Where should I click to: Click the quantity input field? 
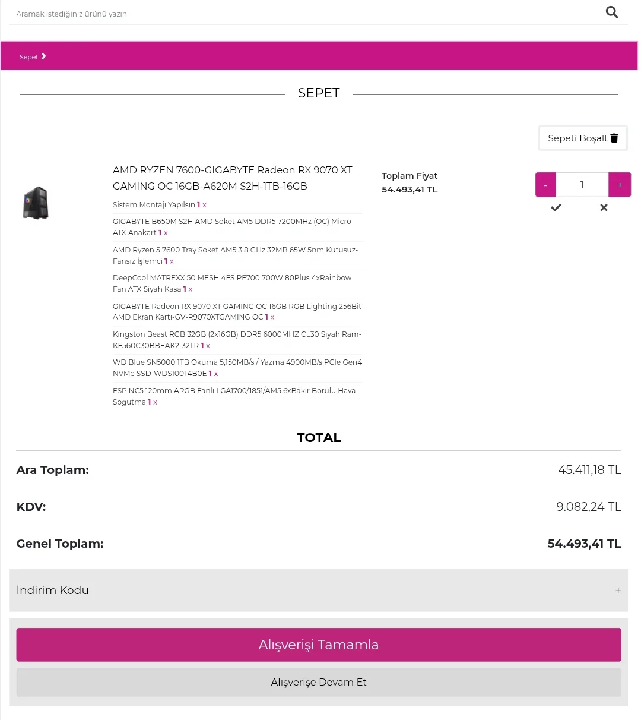(x=582, y=185)
